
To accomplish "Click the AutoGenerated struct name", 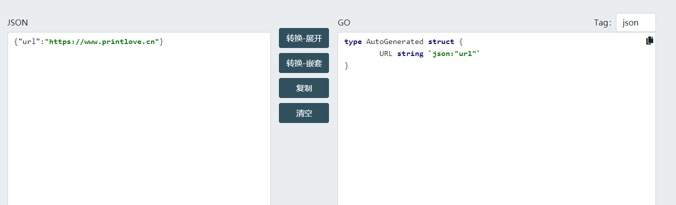I will coord(395,41).
